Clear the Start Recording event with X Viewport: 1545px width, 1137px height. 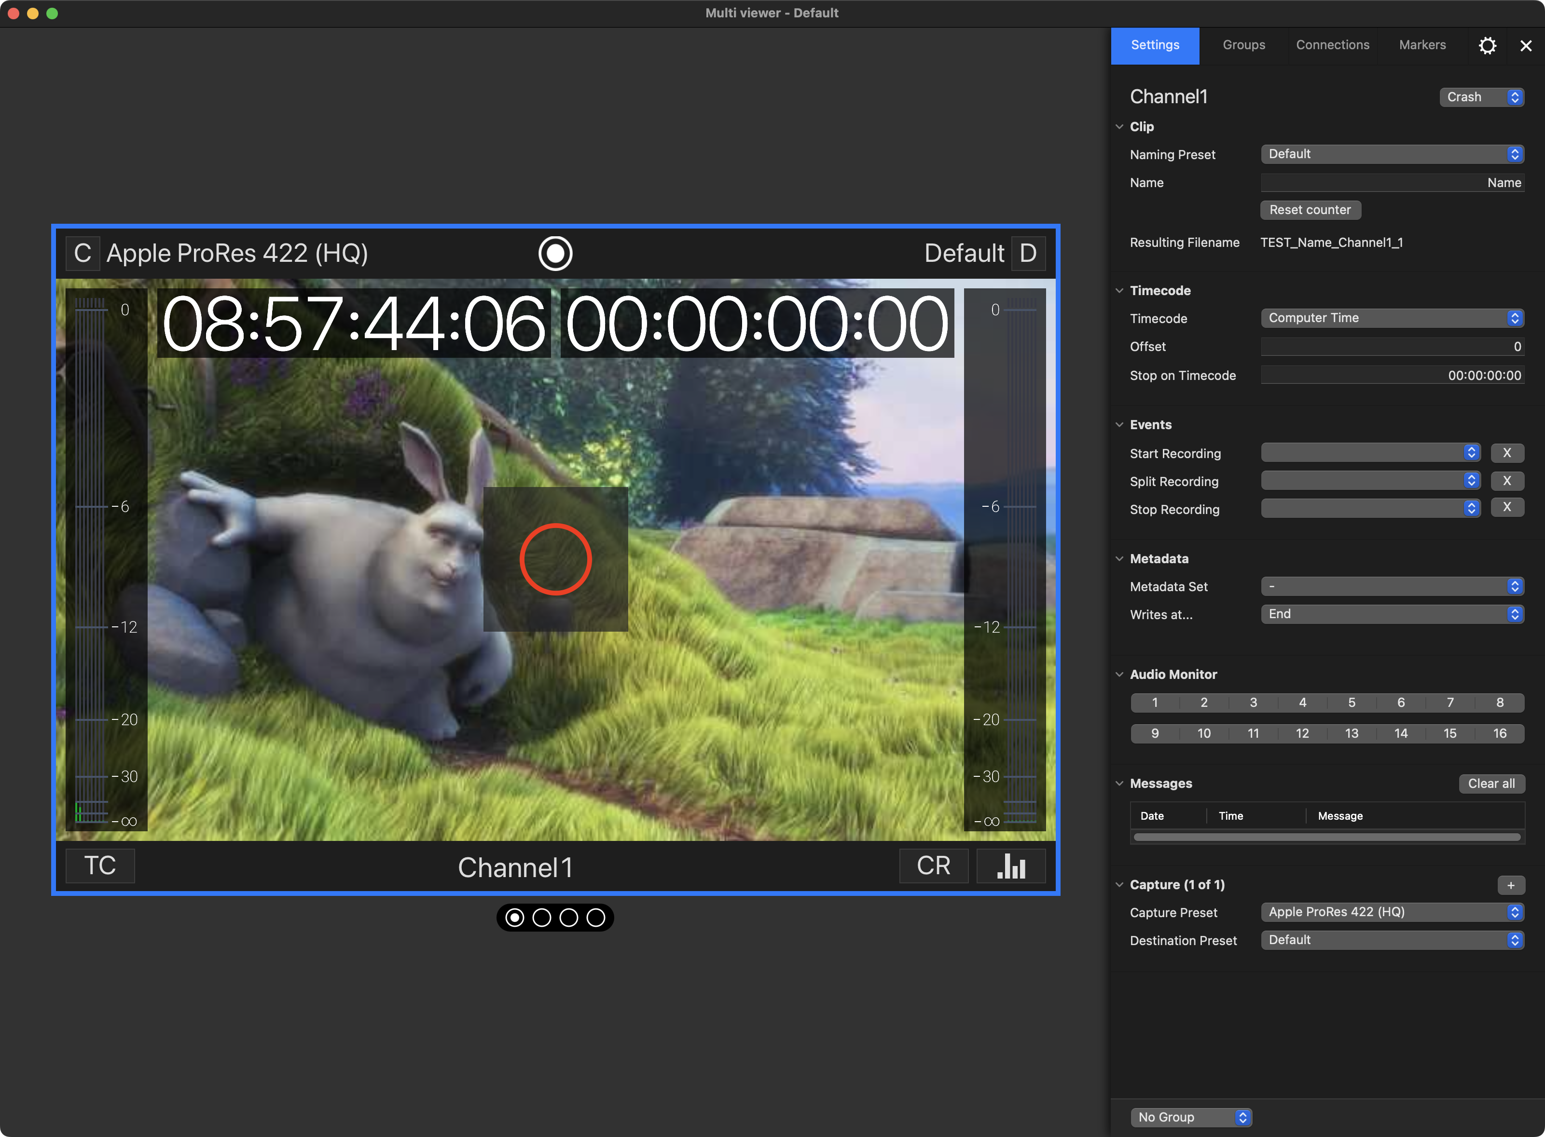[x=1507, y=453]
